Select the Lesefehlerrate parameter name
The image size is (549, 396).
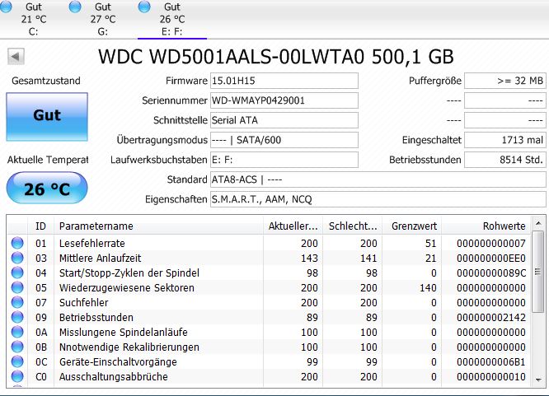91,243
